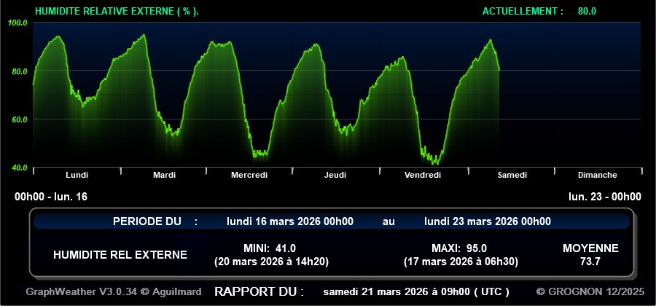Select the current value 80.0 reading
656x306 pixels.
pos(587,11)
